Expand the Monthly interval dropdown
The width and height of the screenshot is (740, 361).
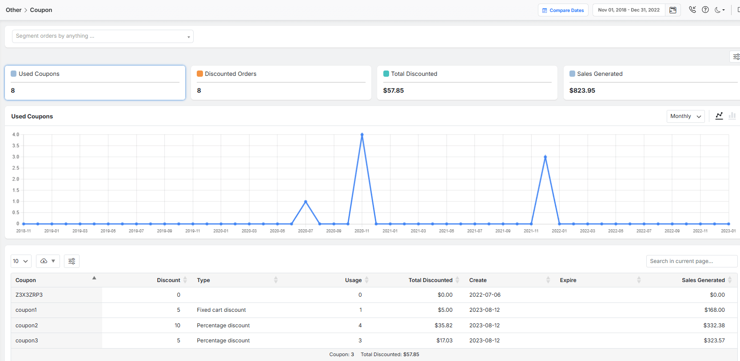[685, 116]
